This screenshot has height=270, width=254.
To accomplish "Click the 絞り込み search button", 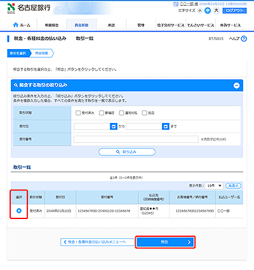I will pyautogui.click(x=127, y=152).
